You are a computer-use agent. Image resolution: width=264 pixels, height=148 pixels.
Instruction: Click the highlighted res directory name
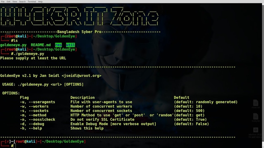coord(58,45)
